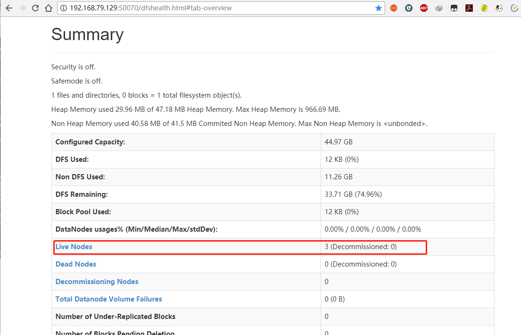Reload the page with the refresh icon
Image resolution: width=521 pixels, height=335 pixels.
[35, 8]
